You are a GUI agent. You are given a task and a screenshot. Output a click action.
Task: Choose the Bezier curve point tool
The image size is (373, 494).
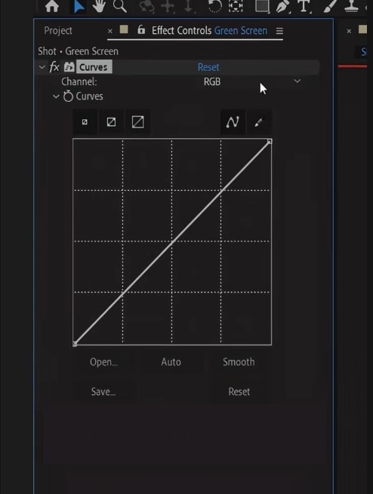click(x=233, y=122)
